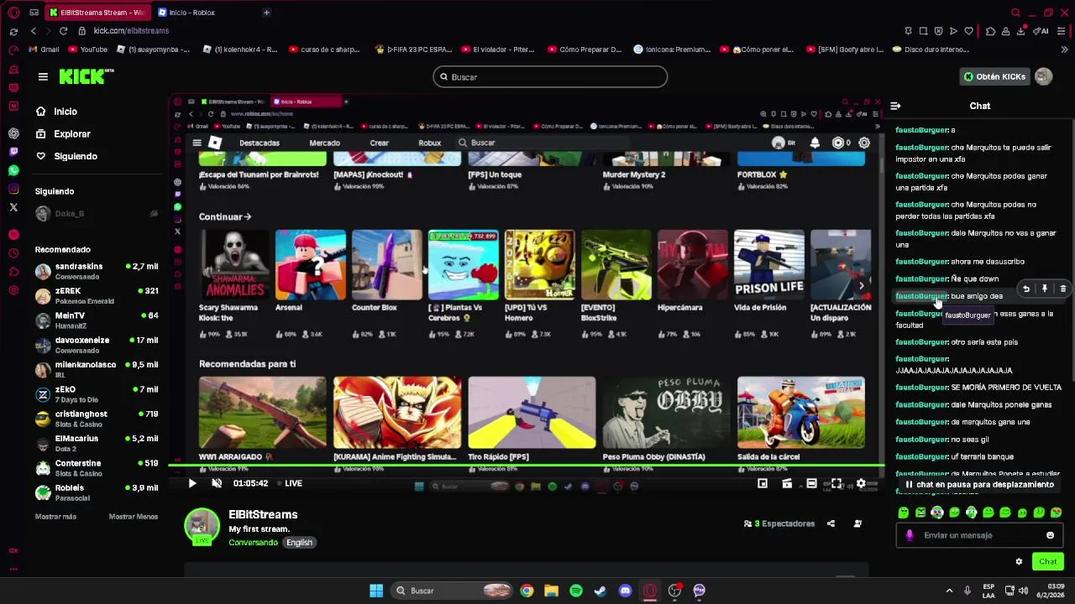Go to Inicio in Kick sidebar
This screenshot has height=604, width=1075.
click(x=56, y=112)
